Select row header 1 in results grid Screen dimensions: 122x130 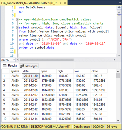tap(6, 76)
